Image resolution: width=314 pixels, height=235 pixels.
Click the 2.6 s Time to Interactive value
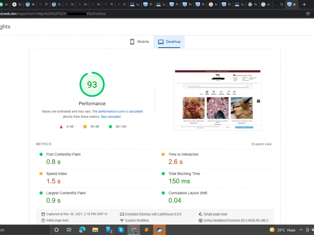tap(176, 162)
